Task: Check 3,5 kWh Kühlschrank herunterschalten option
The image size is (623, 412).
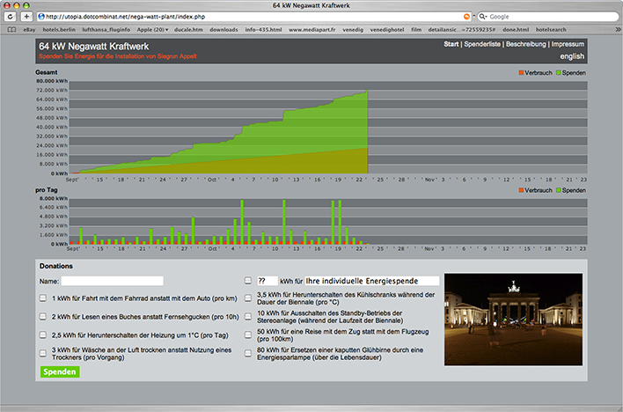Action: tap(248, 298)
